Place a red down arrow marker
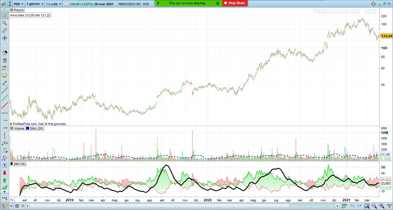The width and height of the screenshot is (393, 210). point(5,173)
